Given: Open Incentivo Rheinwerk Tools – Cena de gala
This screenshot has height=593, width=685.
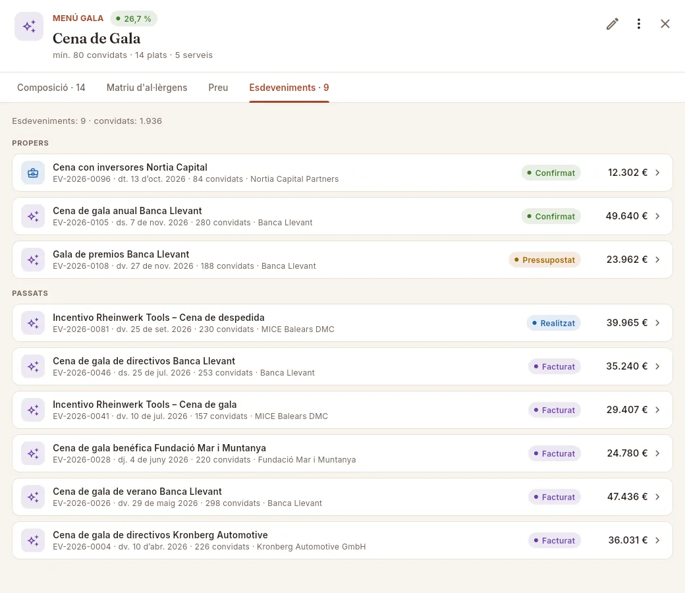Looking at the screenshot, I should pyautogui.click(x=342, y=410).
